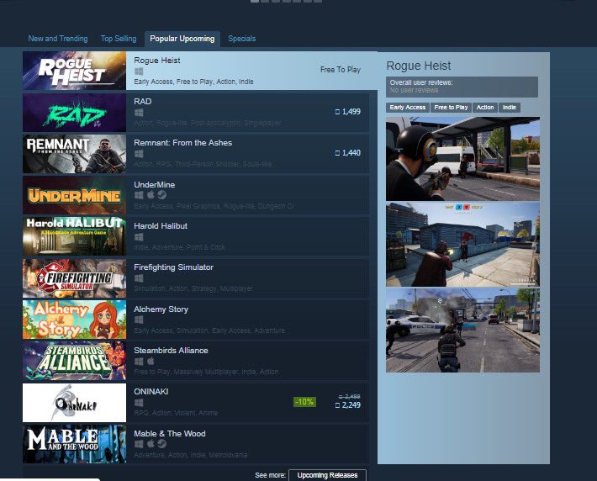Click Apple macOS icon under Mable & The Wood
597x481 pixels.
pos(151,444)
